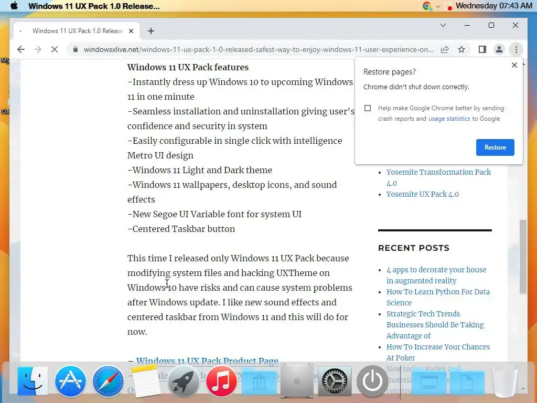Enable sending crash reports checkbox
Screen dimensions: 537x403
coord(368,108)
